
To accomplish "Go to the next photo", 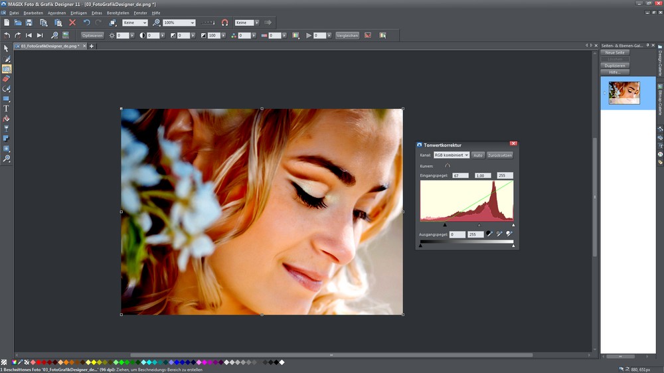I will pos(40,36).
